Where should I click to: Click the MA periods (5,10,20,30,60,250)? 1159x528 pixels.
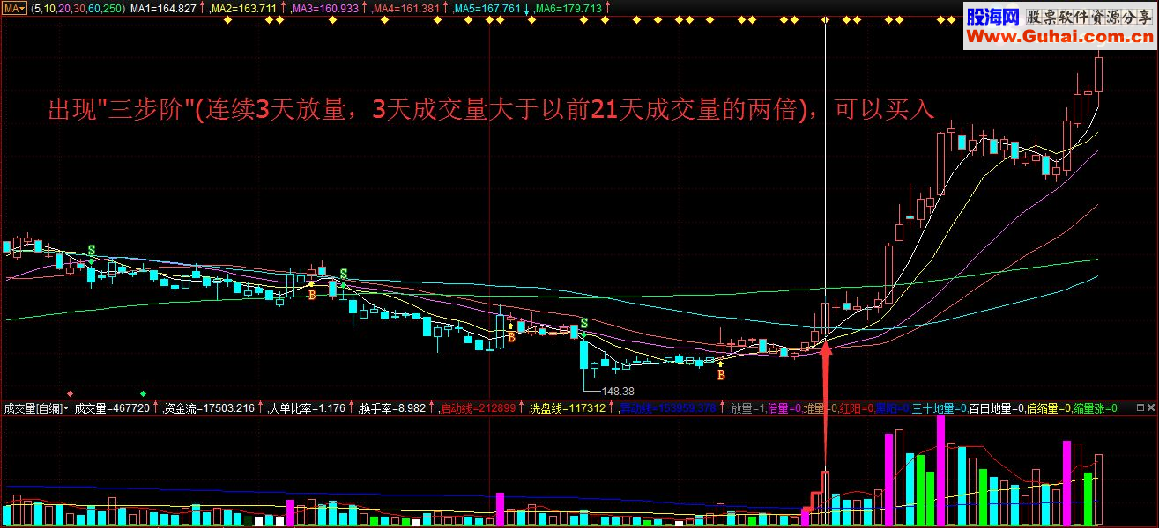pyautogui.click(x=78, y=8)
